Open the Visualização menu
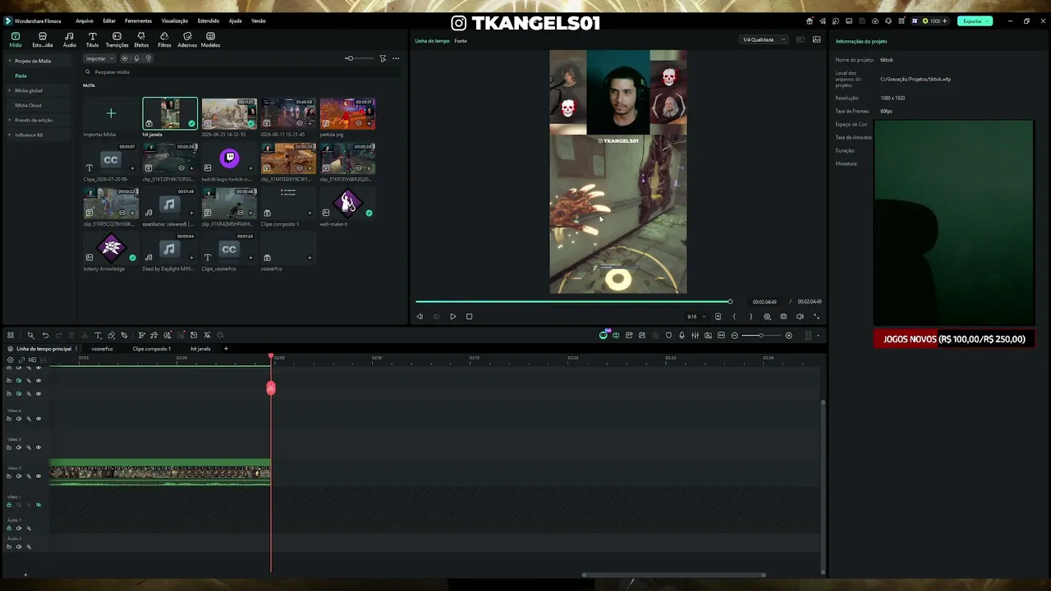The height and width of the screenshot is (591, 1051). click(174, 21)
